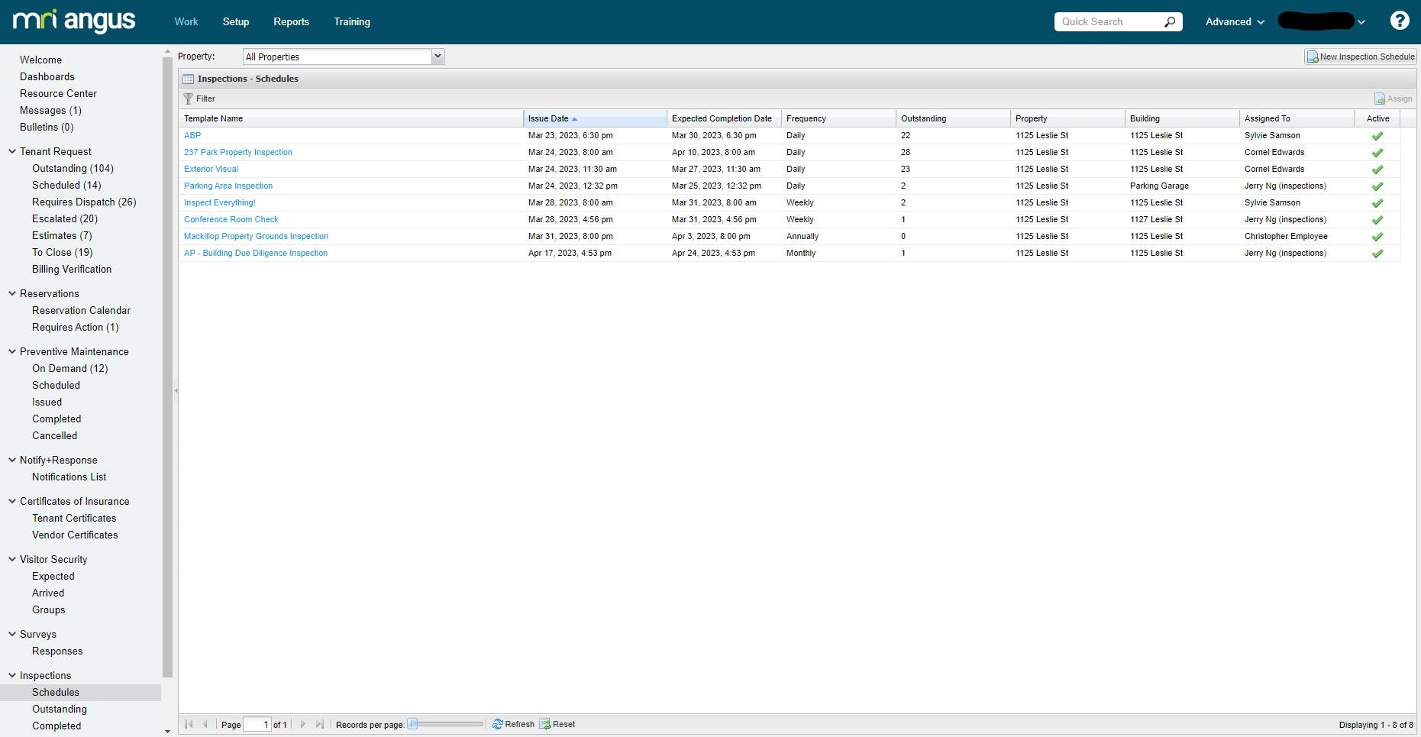Jump to last page using the end arrow icon
Screen dimensions: 1421x737
click(320, 724)
